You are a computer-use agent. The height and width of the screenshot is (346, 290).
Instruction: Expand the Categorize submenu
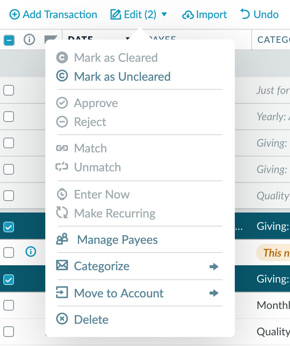coord(214,267)
